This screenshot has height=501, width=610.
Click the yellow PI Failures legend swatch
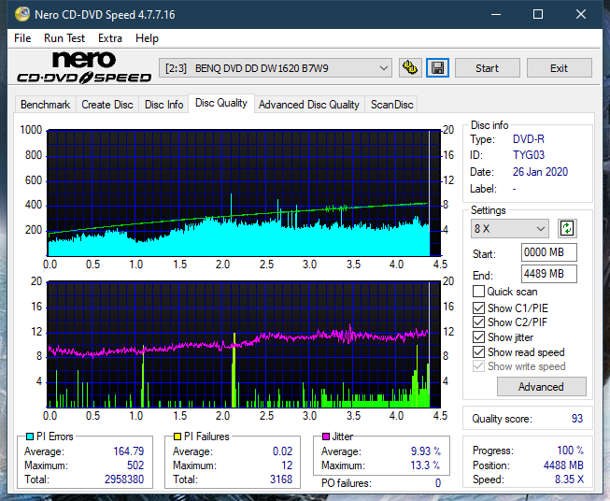coord(177,437)
